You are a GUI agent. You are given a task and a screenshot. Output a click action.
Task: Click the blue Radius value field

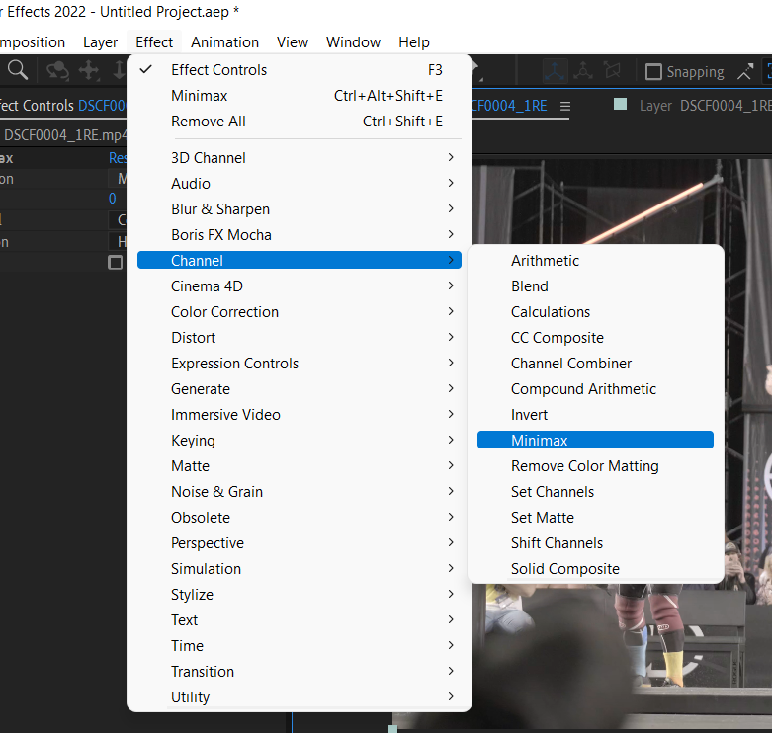tap(113, 199)
